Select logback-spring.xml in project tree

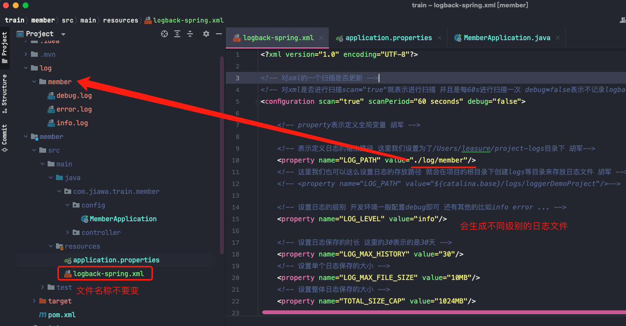point(109,274)
